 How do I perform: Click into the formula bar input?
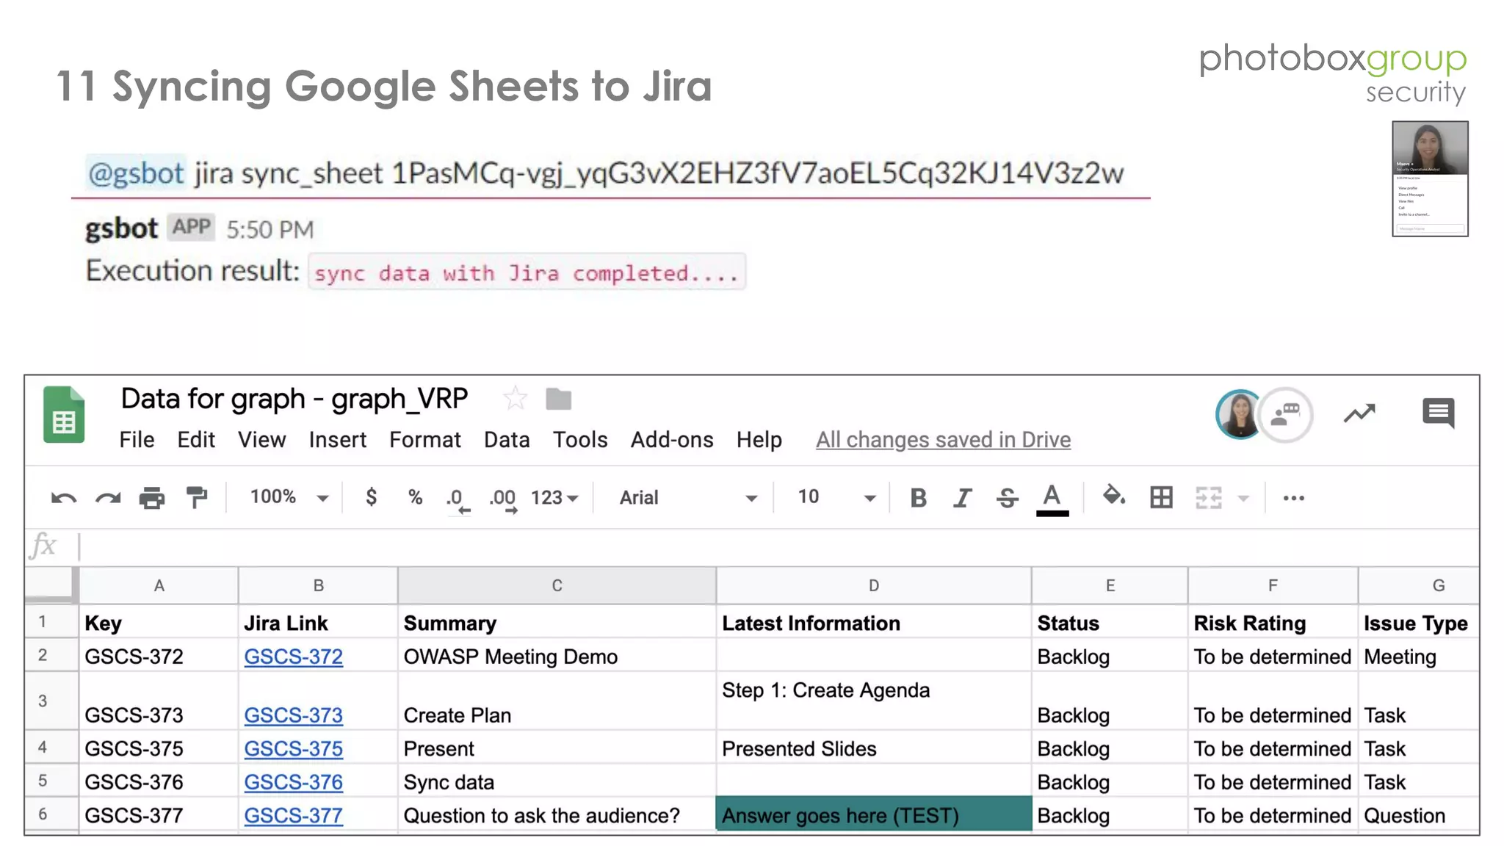[778, 546]
